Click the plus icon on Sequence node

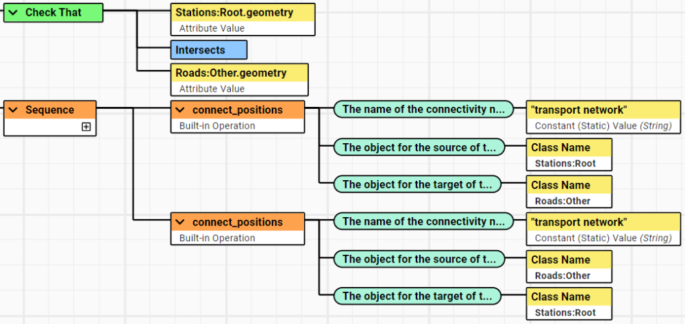pyautogui.click(x=86, y=127)
